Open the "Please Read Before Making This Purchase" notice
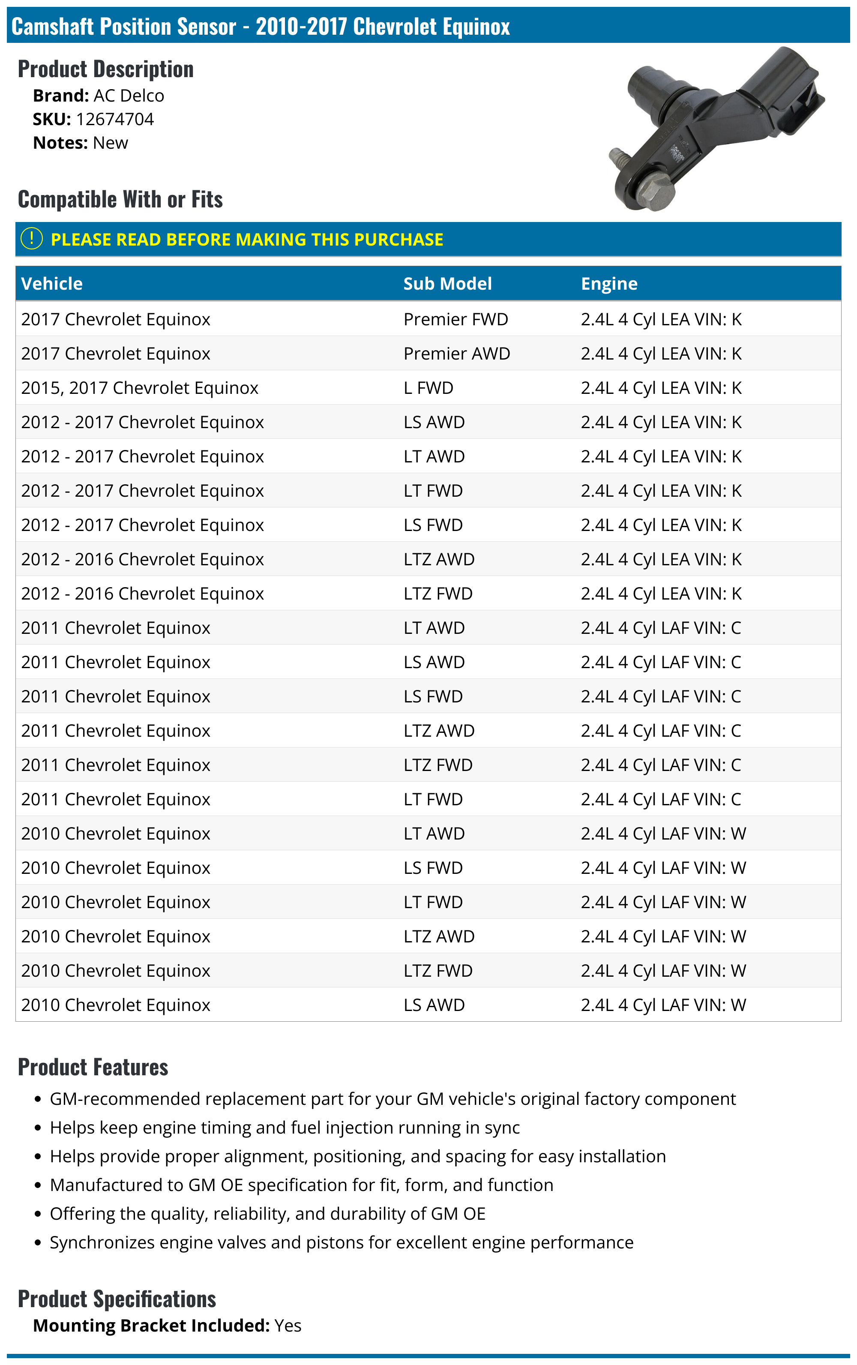 pyautogui.click(x=246, y=240)
